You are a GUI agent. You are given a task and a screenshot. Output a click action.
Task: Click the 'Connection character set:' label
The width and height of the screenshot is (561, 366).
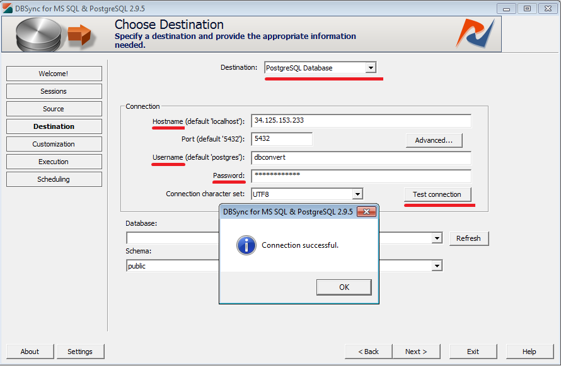(205, 194)
